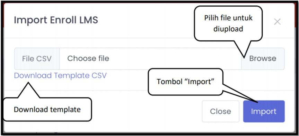Click the "Choose file" placeholder text
This screenshot has height=136, width=299.
click(88, 59)
